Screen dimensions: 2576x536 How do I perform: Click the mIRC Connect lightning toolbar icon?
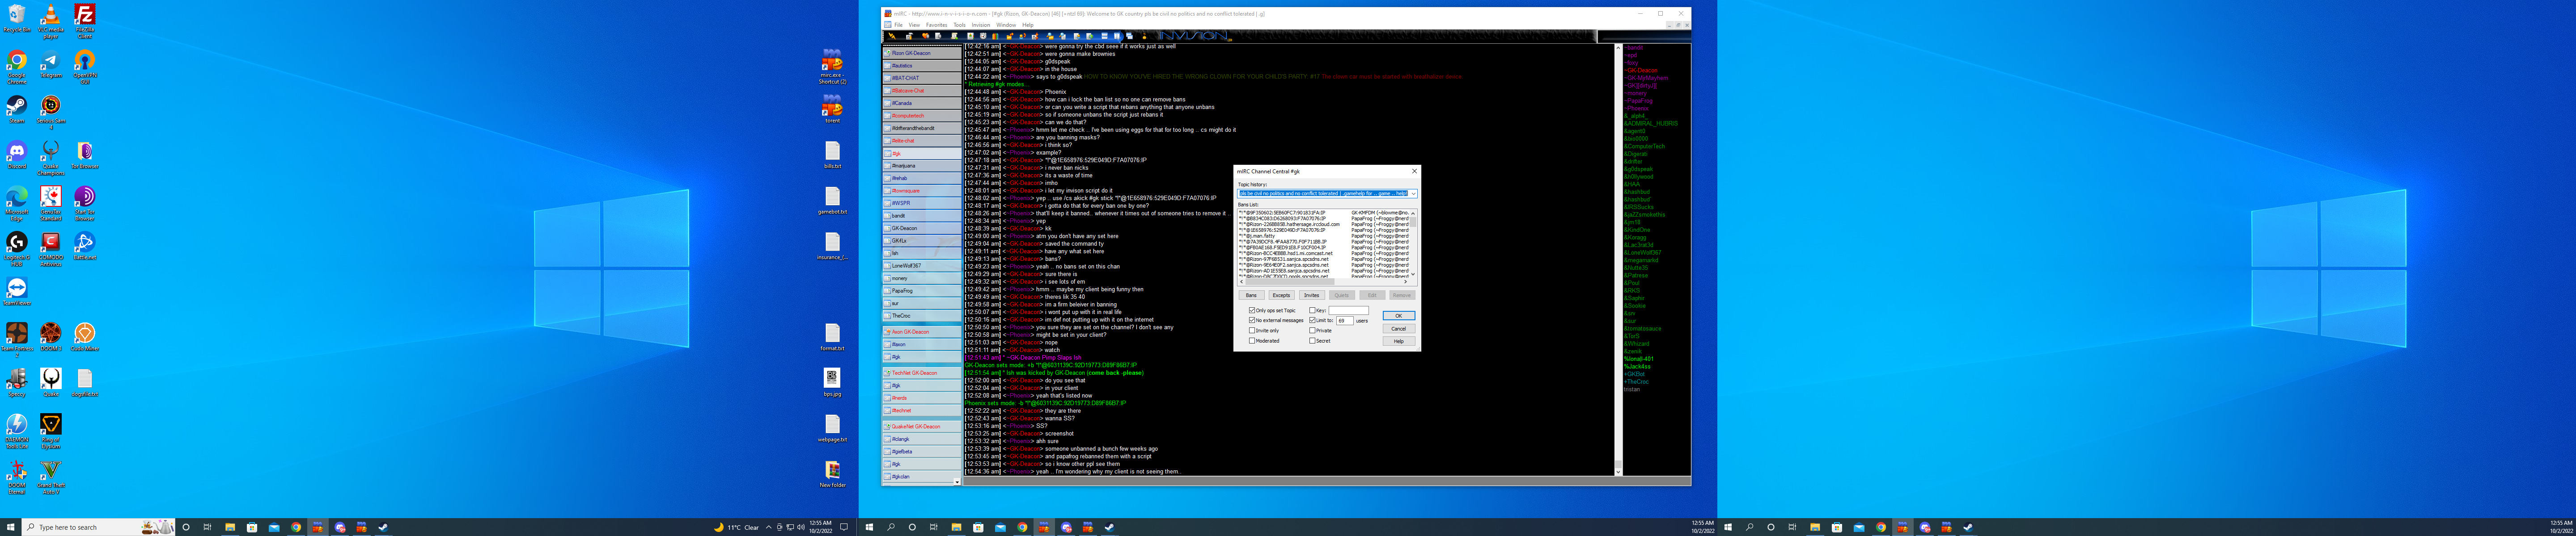[893, 36]
